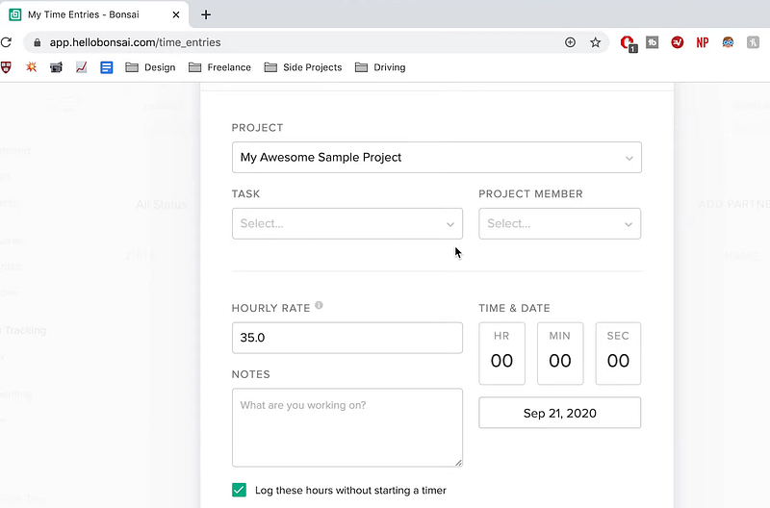Click the Hourly Rate input field

tap(346, 338)
